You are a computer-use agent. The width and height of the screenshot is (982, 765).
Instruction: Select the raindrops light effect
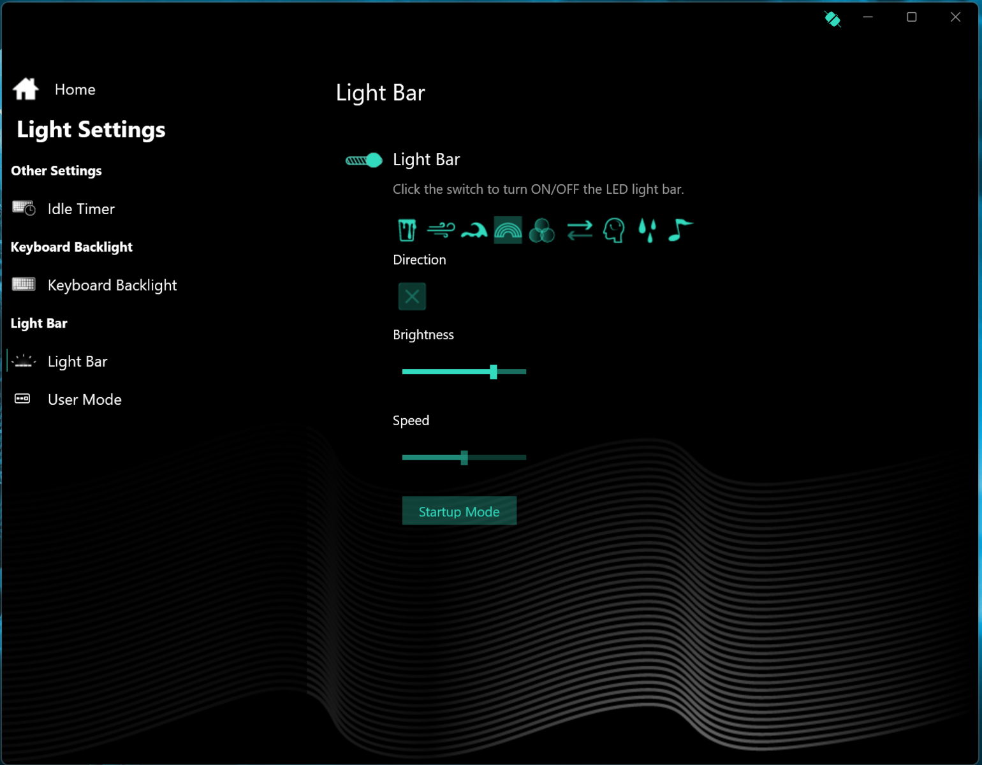click(x=647, y=230)
